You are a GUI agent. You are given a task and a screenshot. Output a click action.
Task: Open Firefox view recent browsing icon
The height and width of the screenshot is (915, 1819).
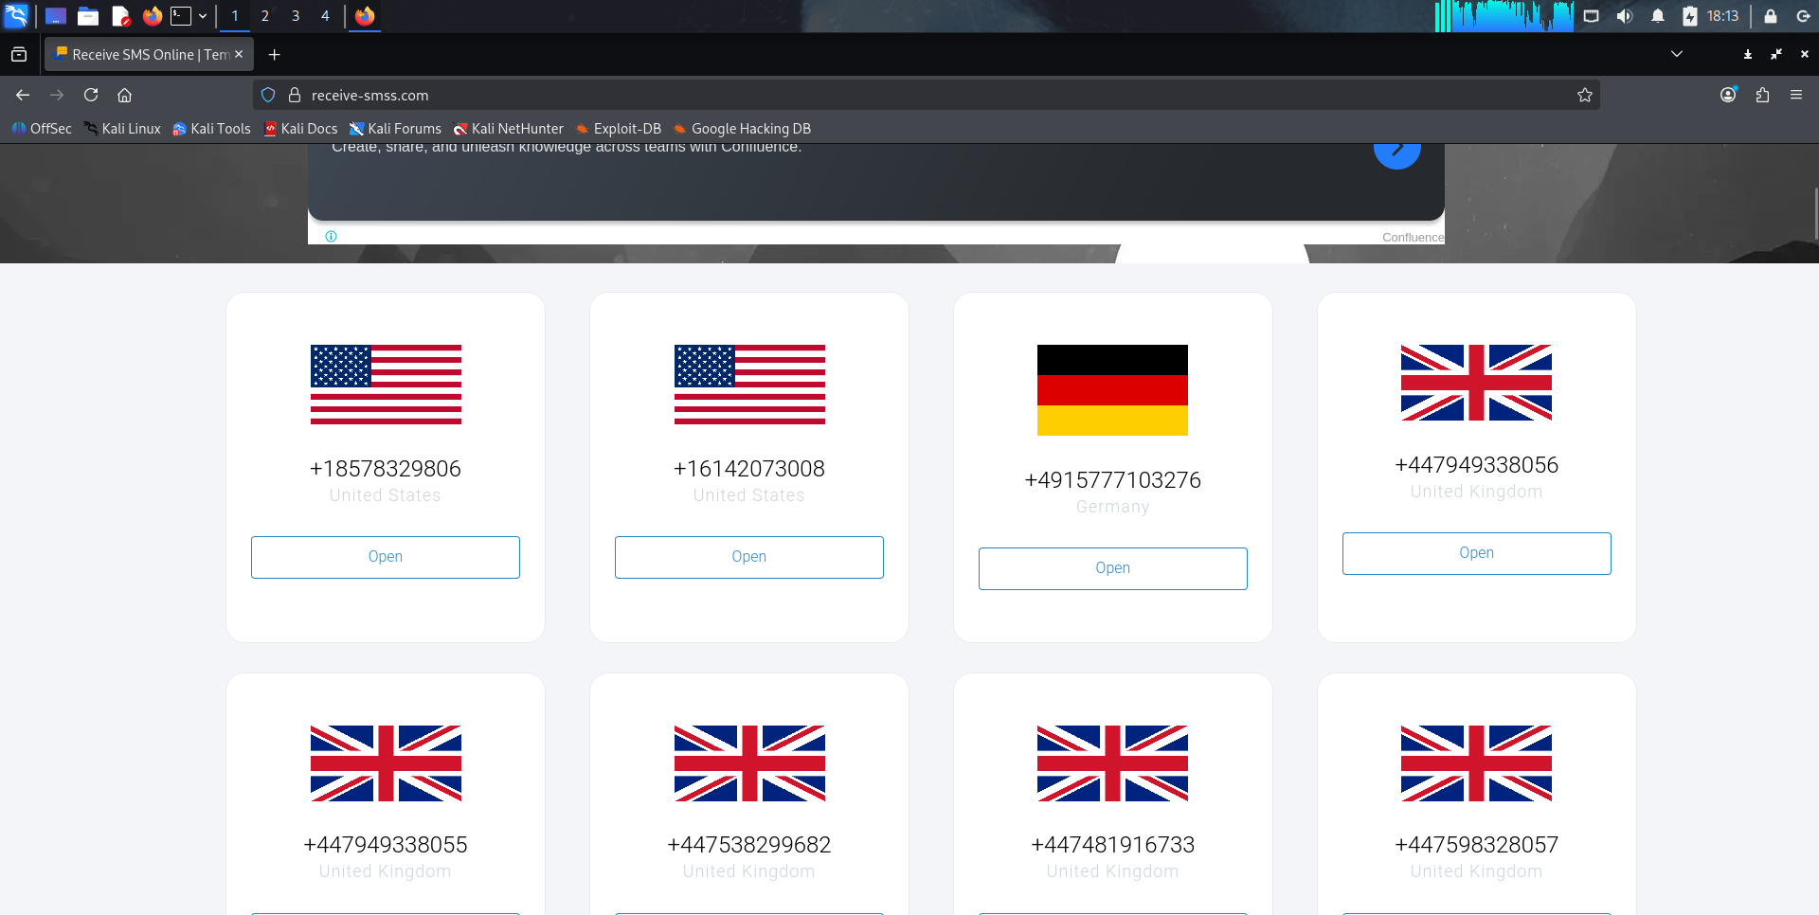click(x=19, y=55)
